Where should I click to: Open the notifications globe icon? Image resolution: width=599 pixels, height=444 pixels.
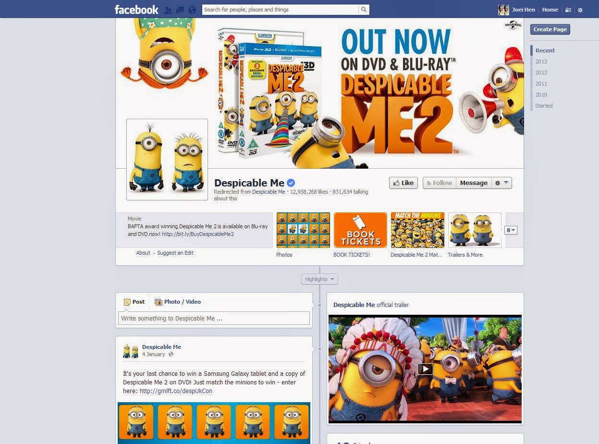coord(192,10)
